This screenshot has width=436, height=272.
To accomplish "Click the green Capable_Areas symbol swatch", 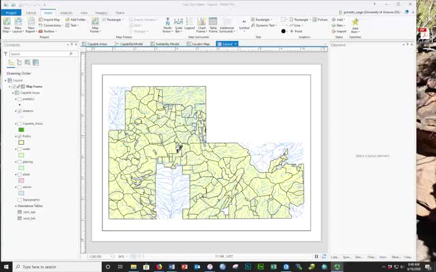I will pos(22,130).
